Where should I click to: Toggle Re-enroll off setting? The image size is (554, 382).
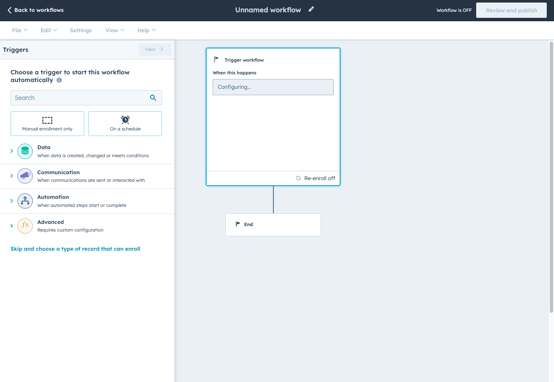[315, 178]
